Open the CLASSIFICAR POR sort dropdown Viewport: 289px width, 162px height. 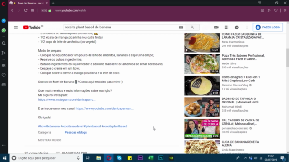coord(71,153)
